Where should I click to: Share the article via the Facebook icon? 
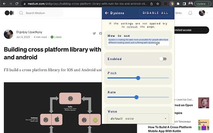(101, 33)
